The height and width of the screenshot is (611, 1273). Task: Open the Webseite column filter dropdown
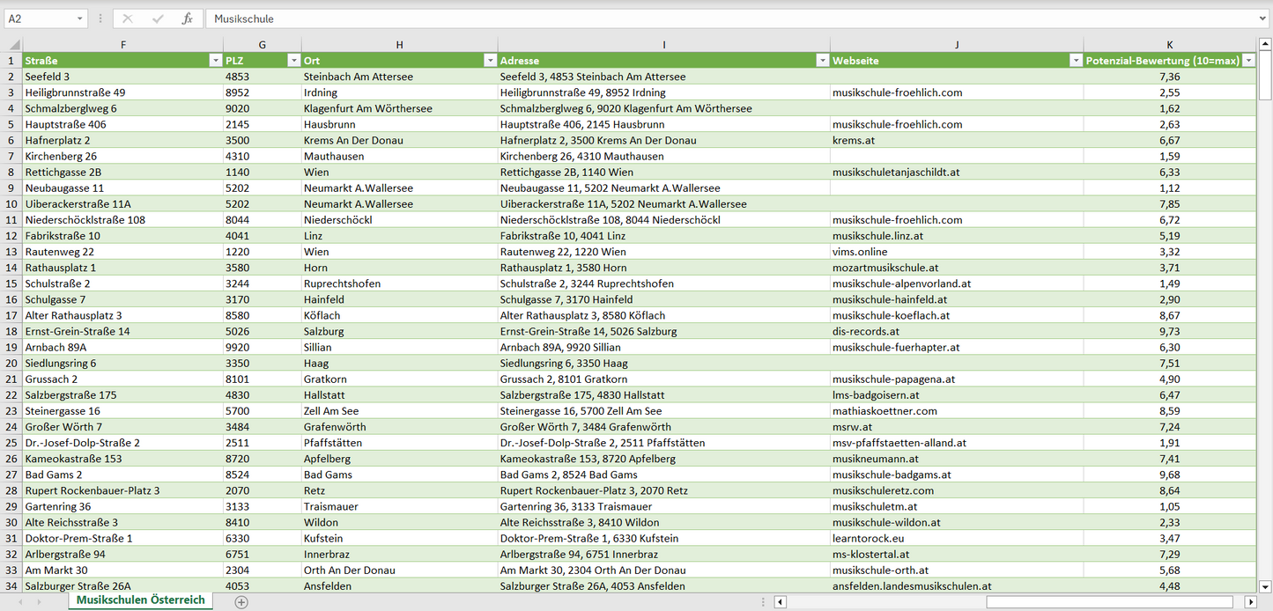[1076, 61]
